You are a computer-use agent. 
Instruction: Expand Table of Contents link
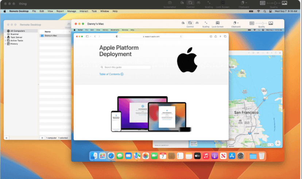111,74
